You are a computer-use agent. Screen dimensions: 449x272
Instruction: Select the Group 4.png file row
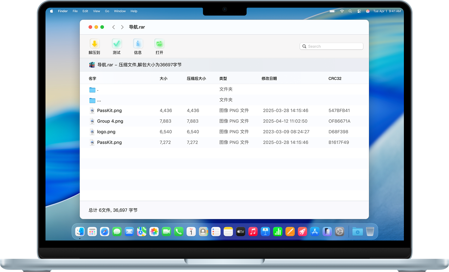coord(110,121)
